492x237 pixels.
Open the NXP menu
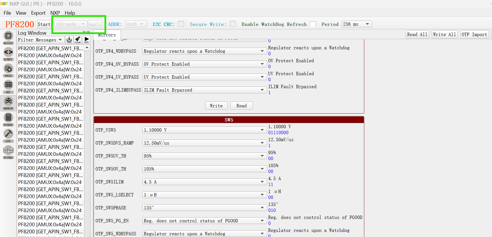pos(55,13)
